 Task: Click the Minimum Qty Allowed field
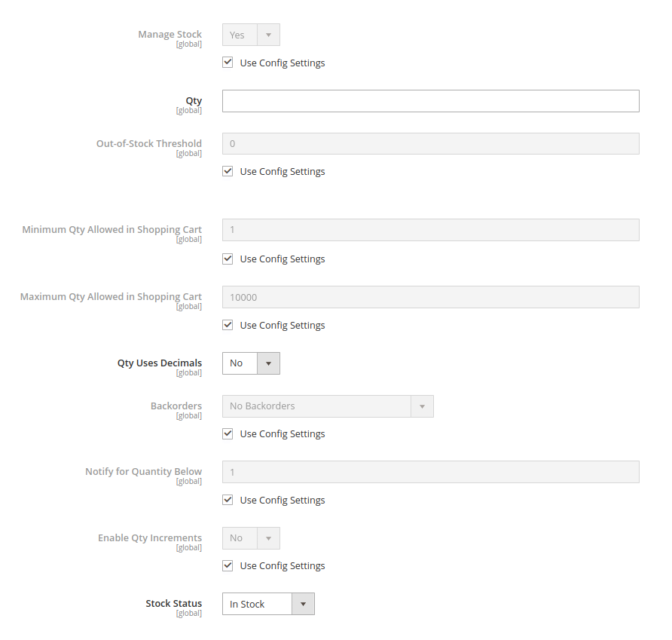click(x=431, y=230)
